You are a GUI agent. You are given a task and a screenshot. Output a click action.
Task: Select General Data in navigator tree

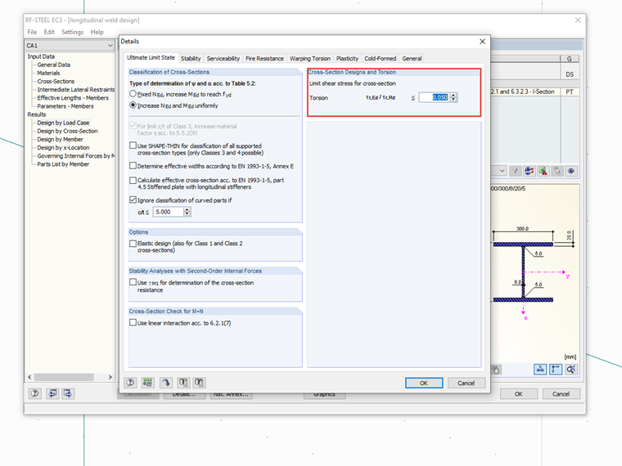53,65
